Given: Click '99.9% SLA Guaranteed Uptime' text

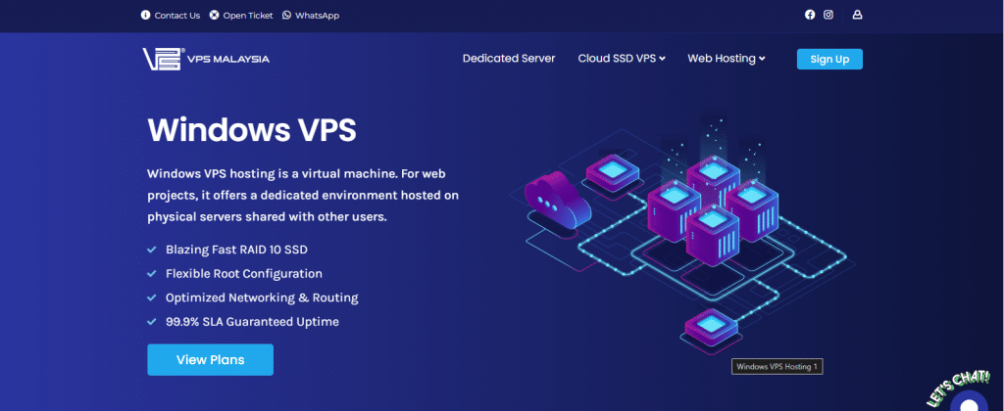Looking at the screenshot, I should (252, 322).
